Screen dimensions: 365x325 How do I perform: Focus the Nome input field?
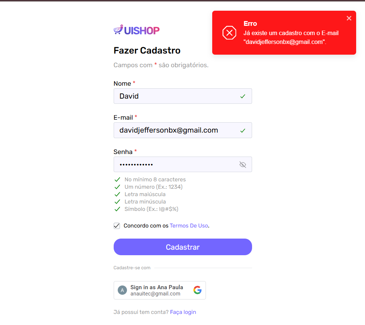[x=177, y=96]
